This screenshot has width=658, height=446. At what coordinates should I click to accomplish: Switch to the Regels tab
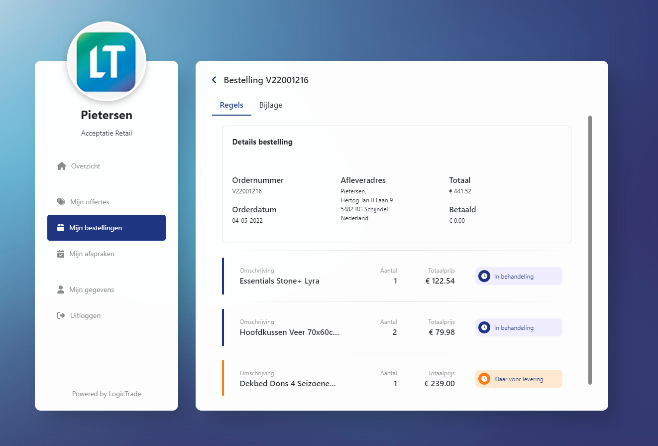coord(231,105)
